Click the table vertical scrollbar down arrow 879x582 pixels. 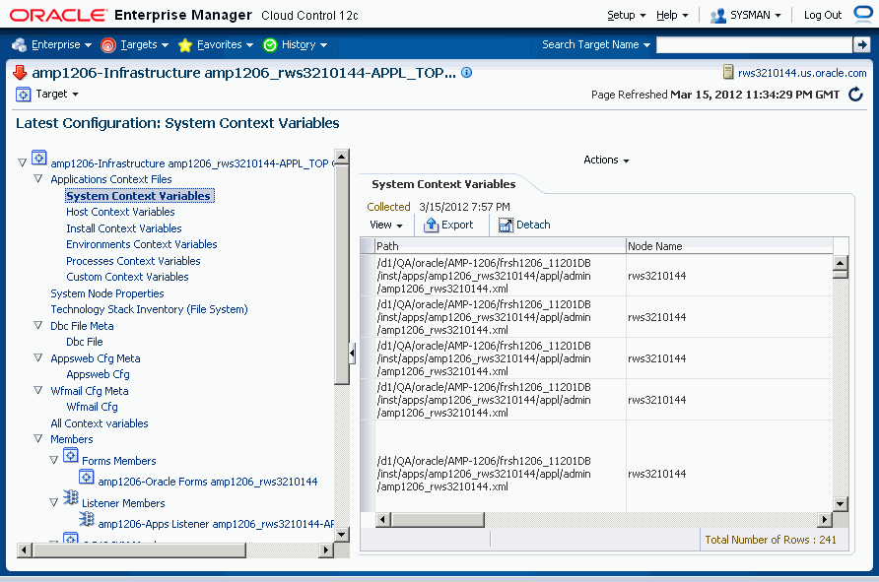click(x=840, y=503)
